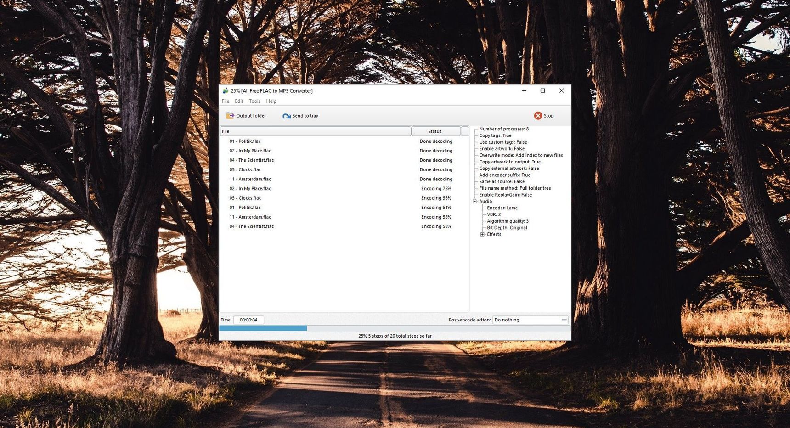The height and width of the screenshot is (428, 790).
Task: Click Use custom tags: False setting
Action: click(503, 142)
